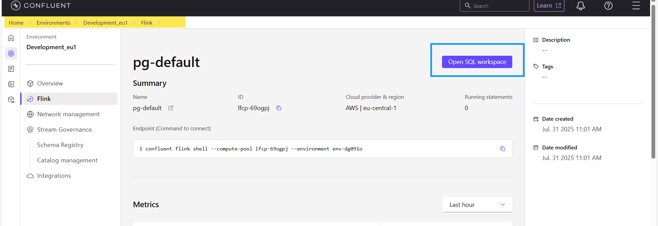658x226 pixels.
Task: Click the Integrations cloud icon
Action: pos(30,176)
